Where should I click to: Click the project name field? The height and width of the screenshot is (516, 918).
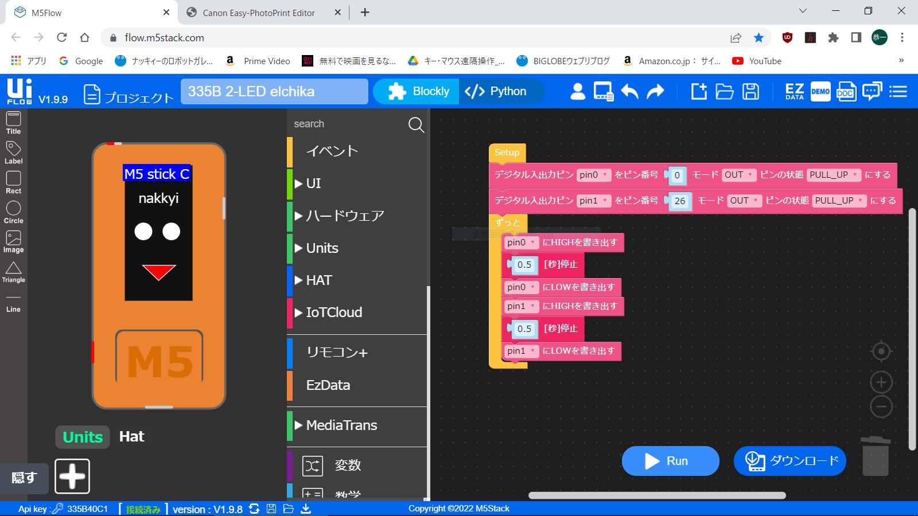(x=274, y=92)
